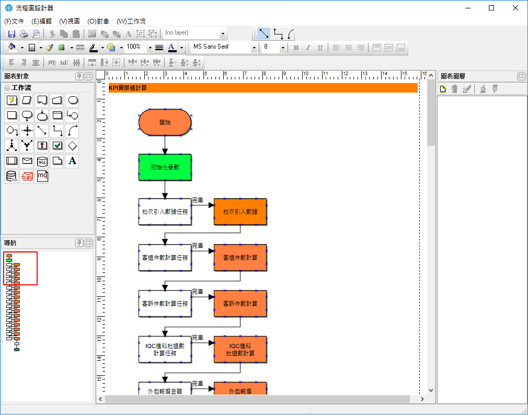Open print preview with the magnifier icon
The width and height of the screenshot is (528, 415).
(x=36, y=33)
